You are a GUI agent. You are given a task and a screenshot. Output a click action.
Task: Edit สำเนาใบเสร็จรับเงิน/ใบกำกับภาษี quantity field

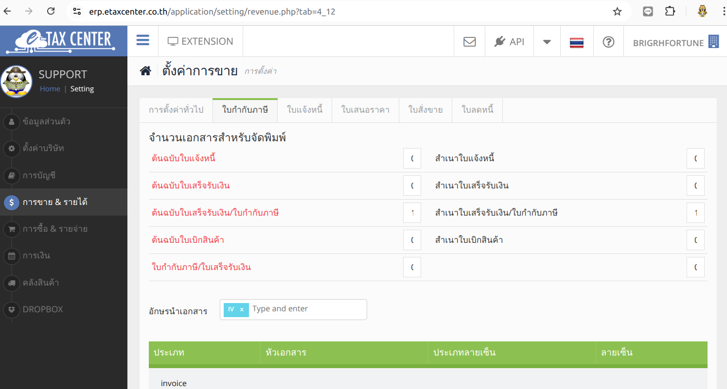[695, 213]
